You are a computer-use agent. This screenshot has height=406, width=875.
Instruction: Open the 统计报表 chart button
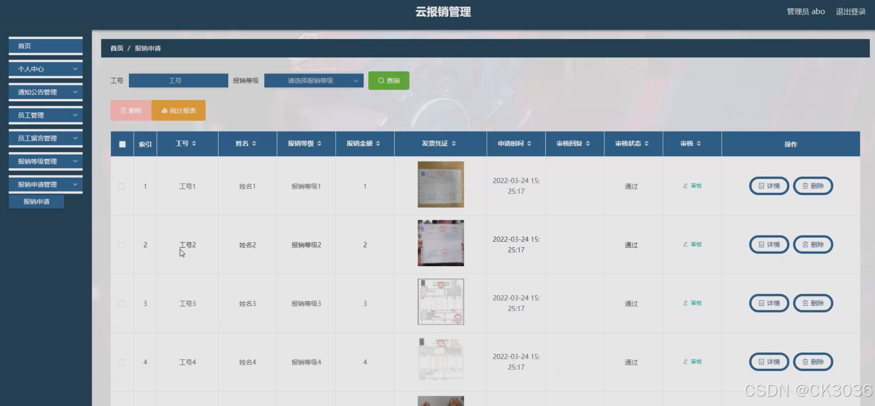(178, 111)
